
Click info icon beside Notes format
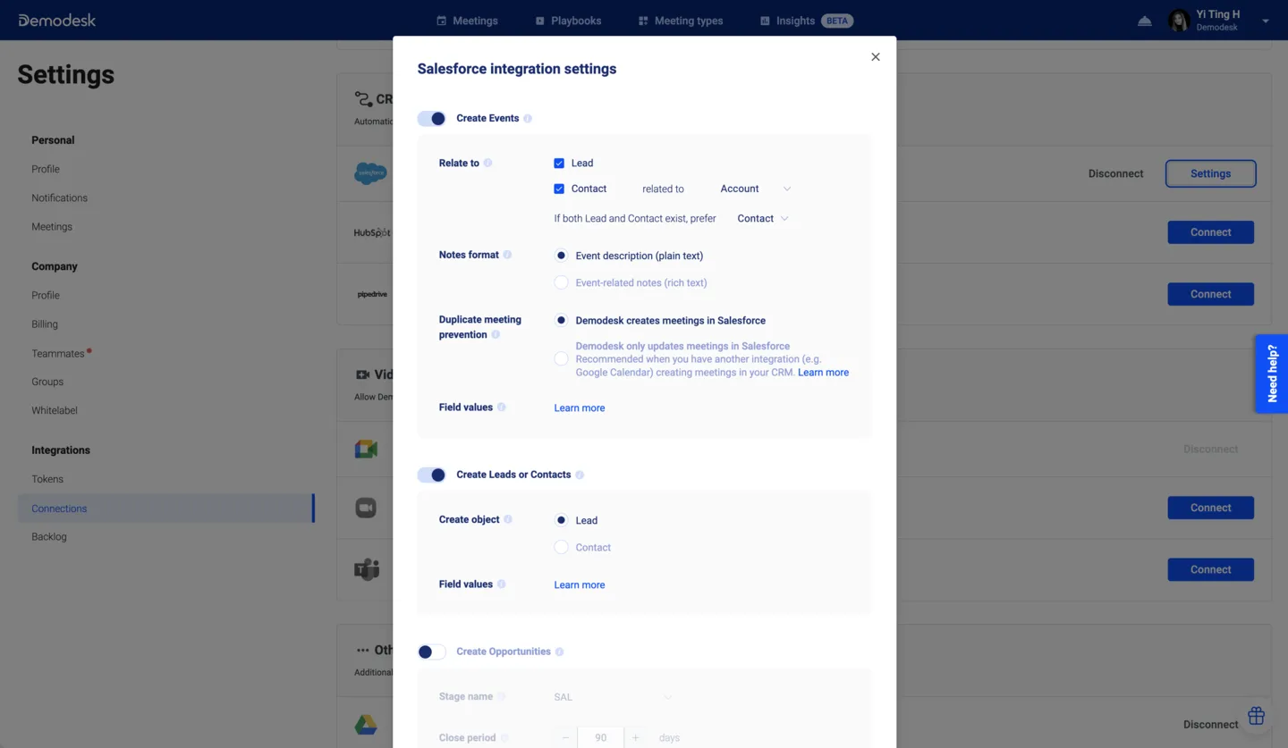click(x=507, y=255)
